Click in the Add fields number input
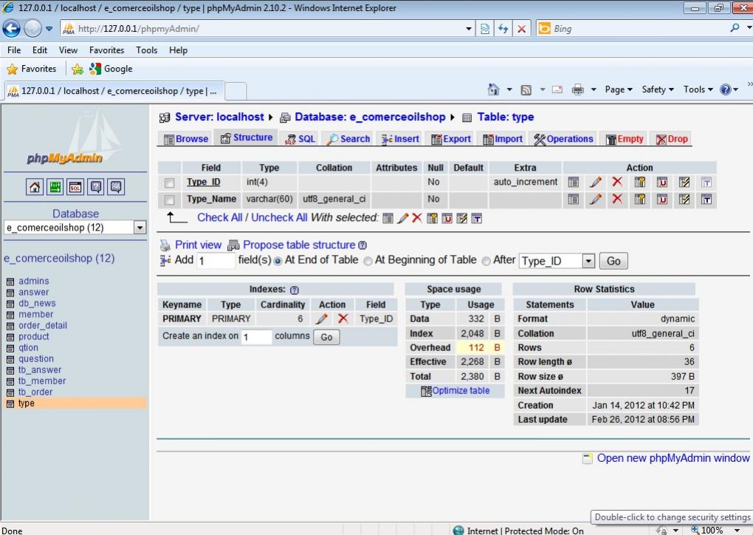The height and width of the screenshot is (535, 753). pyautogui.click(x=216, y=261)
